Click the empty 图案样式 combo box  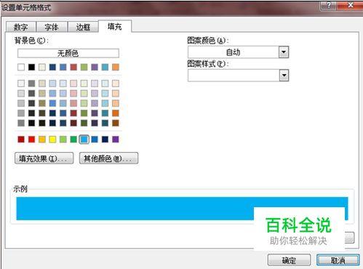pyautogui.click(x=238, y=76)
